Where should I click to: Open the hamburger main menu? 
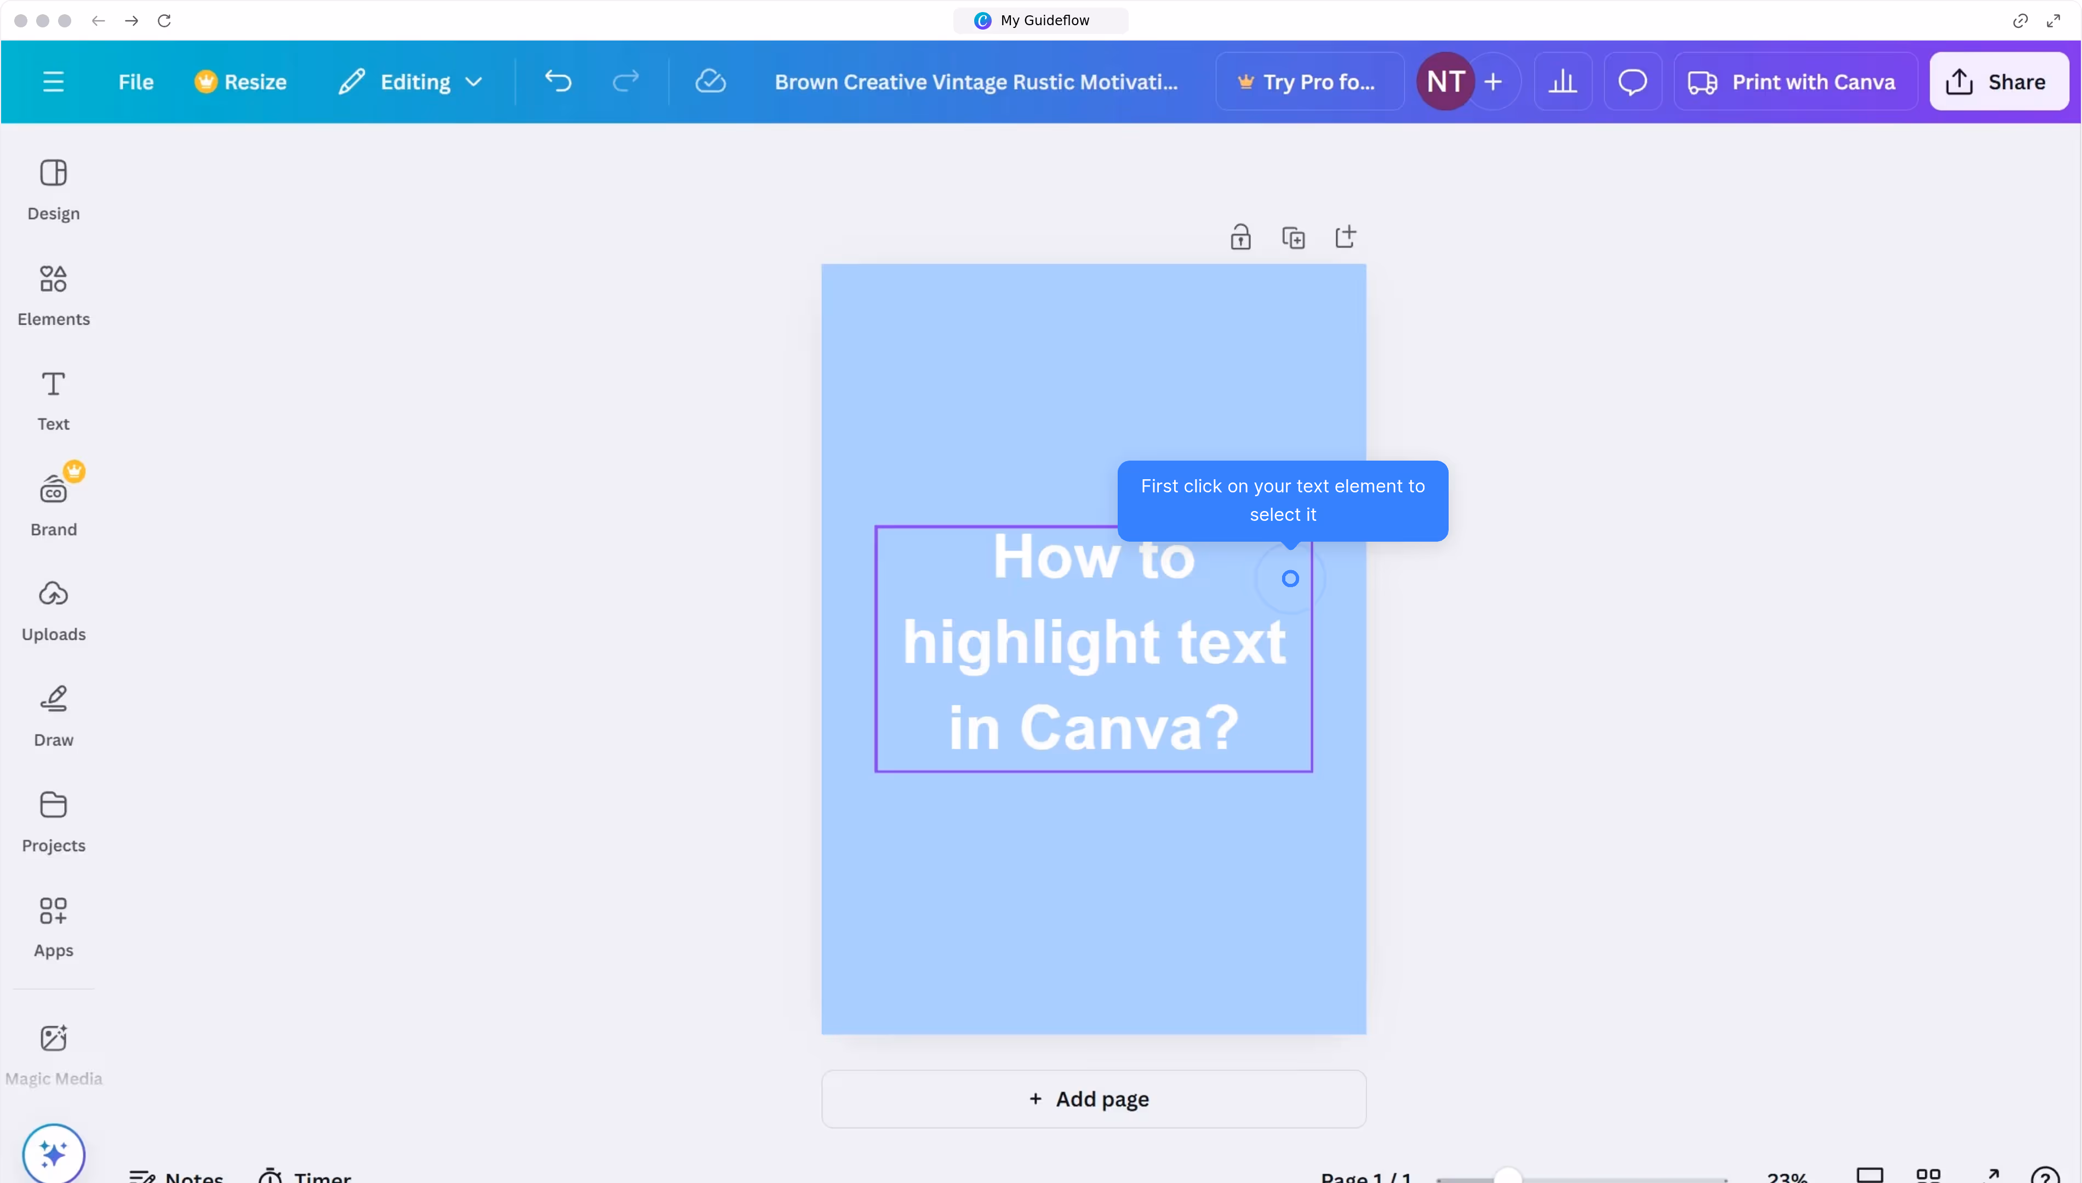point(54,81)
